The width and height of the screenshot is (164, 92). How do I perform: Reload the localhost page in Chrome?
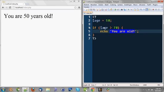(x=10, y=7)
